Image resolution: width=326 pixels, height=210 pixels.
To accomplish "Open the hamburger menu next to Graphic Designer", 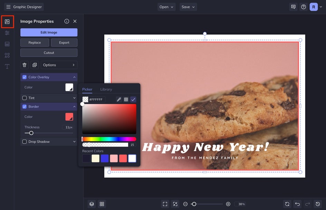I will point(8,7).
